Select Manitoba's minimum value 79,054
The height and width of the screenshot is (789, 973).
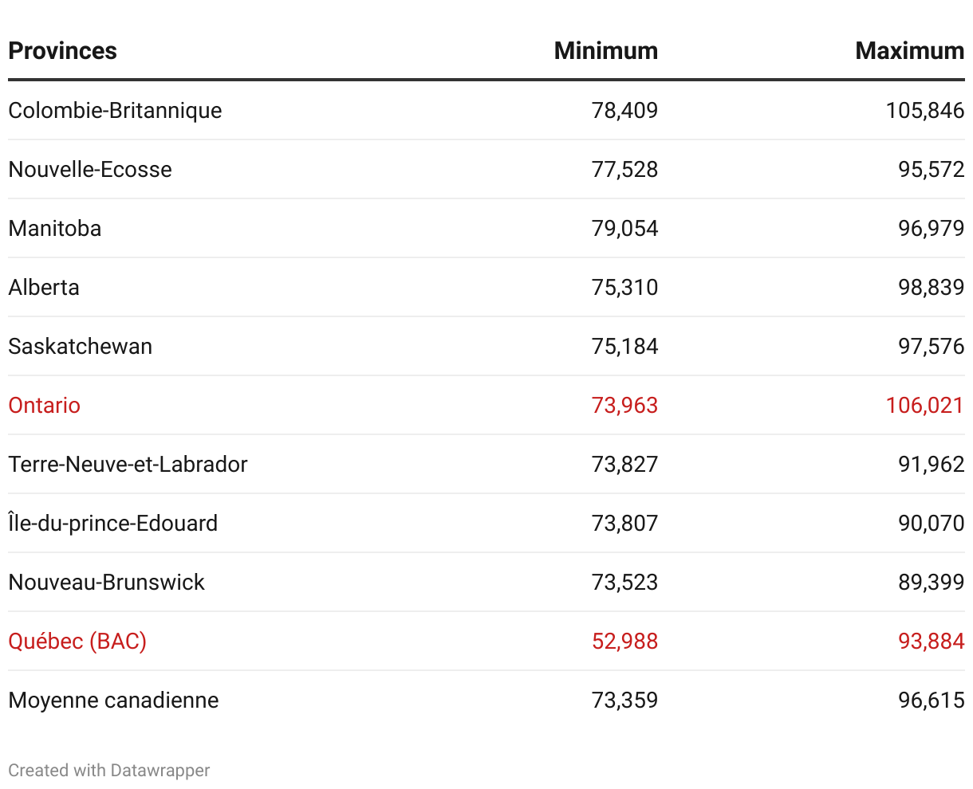(624, 228)
